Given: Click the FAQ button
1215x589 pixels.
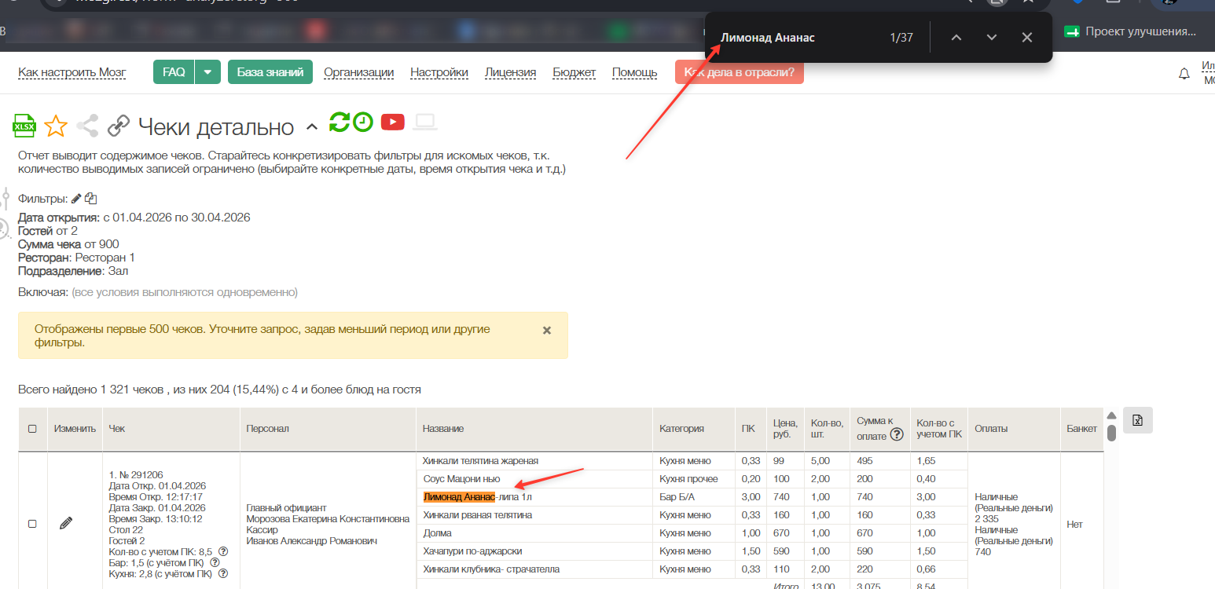Looking at the screenshot, I should point(174,72).
